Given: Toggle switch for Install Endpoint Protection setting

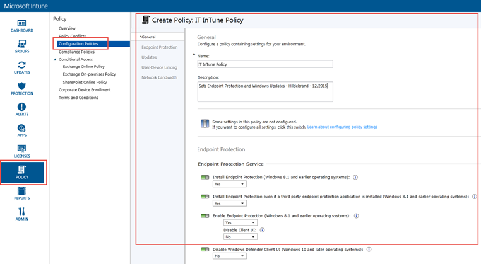Looking at the screenshot, I should tap(205, 177).
